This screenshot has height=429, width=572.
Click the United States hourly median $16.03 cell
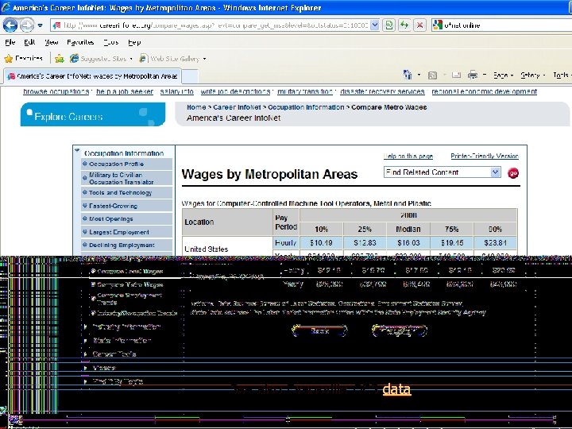[x=408, y=242]
